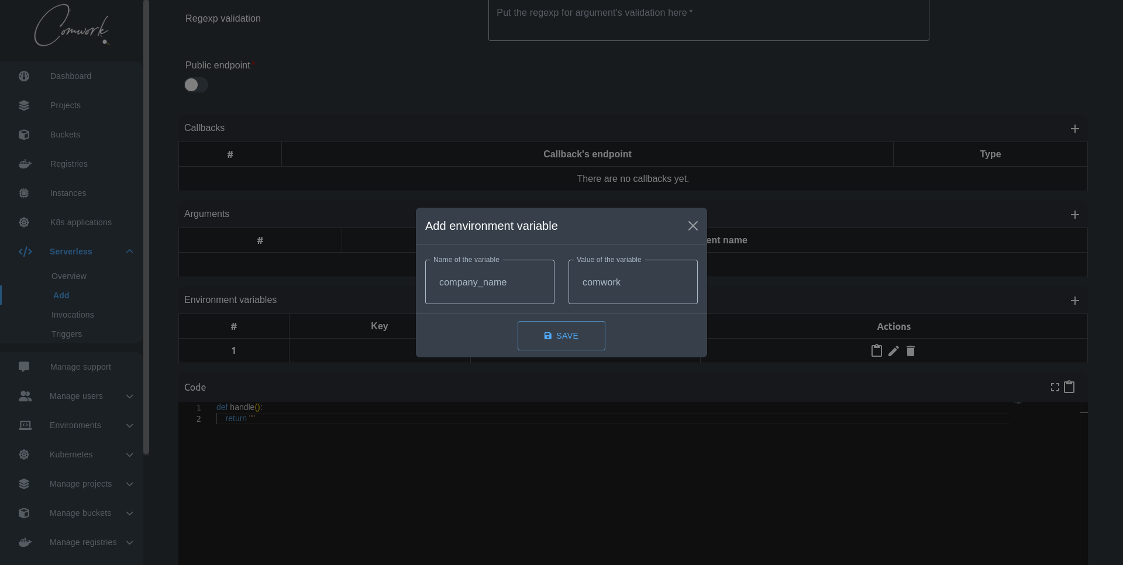Screen dimensions: 1123x565
Task: Click the Type column header
Action: tap(990, 154)
